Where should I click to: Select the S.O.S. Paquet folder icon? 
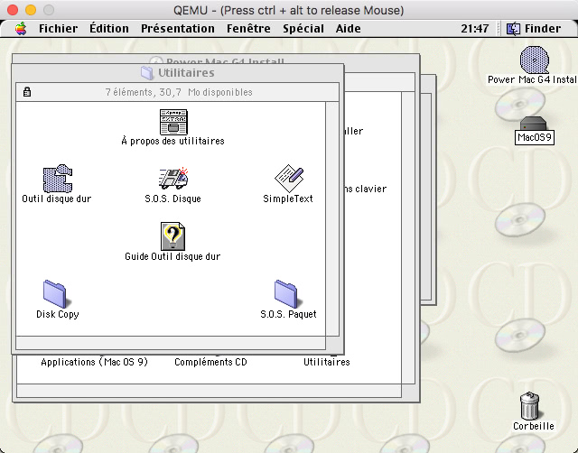tap(286, 294)
